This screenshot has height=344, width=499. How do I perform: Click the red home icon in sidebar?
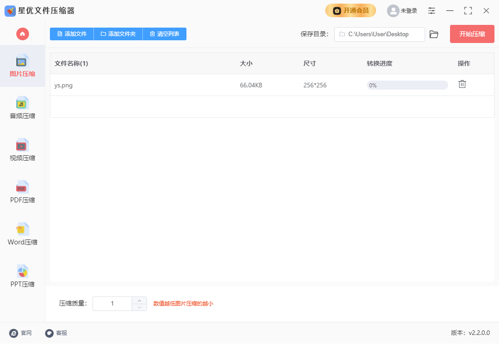tap(23, 34)
